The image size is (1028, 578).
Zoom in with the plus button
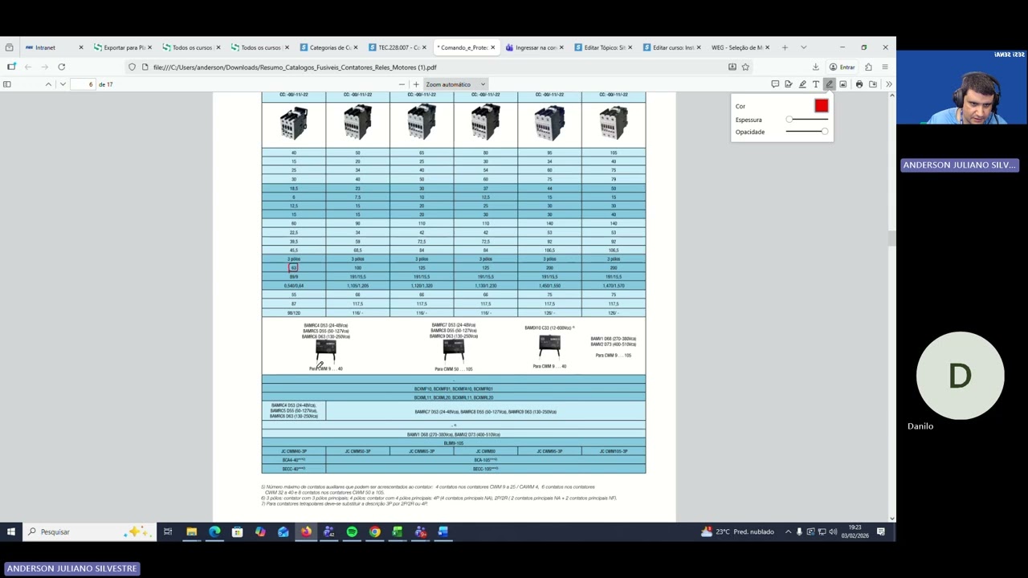[416, 84]
